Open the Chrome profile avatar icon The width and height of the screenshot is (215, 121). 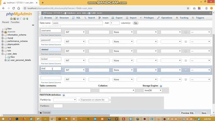[x=206, y=8]
